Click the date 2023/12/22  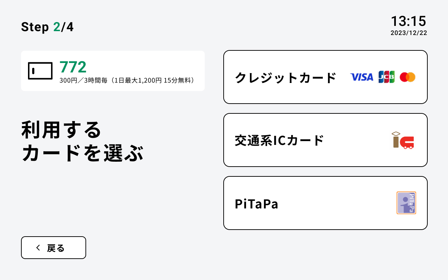pos(409,33)
